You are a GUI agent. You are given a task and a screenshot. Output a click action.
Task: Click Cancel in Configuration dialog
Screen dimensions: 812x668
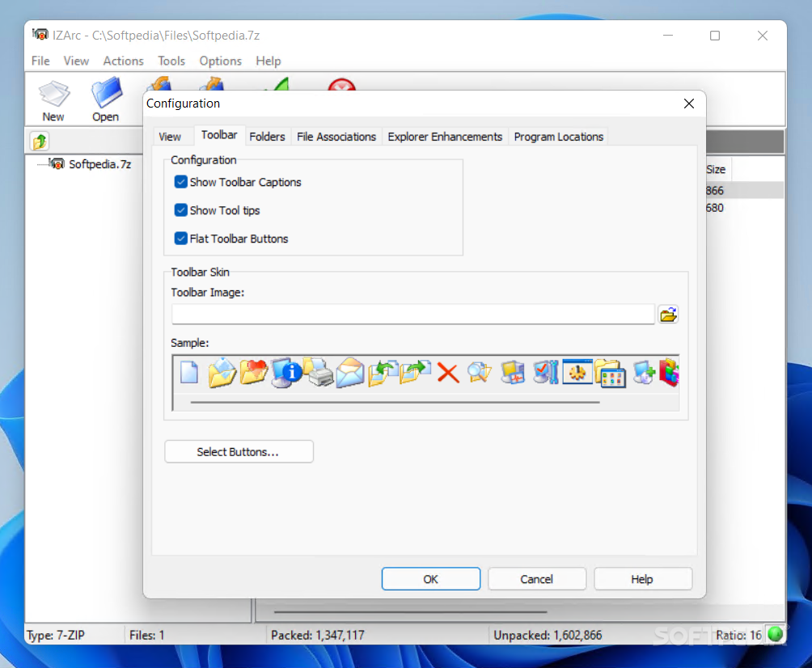(536, 579)
